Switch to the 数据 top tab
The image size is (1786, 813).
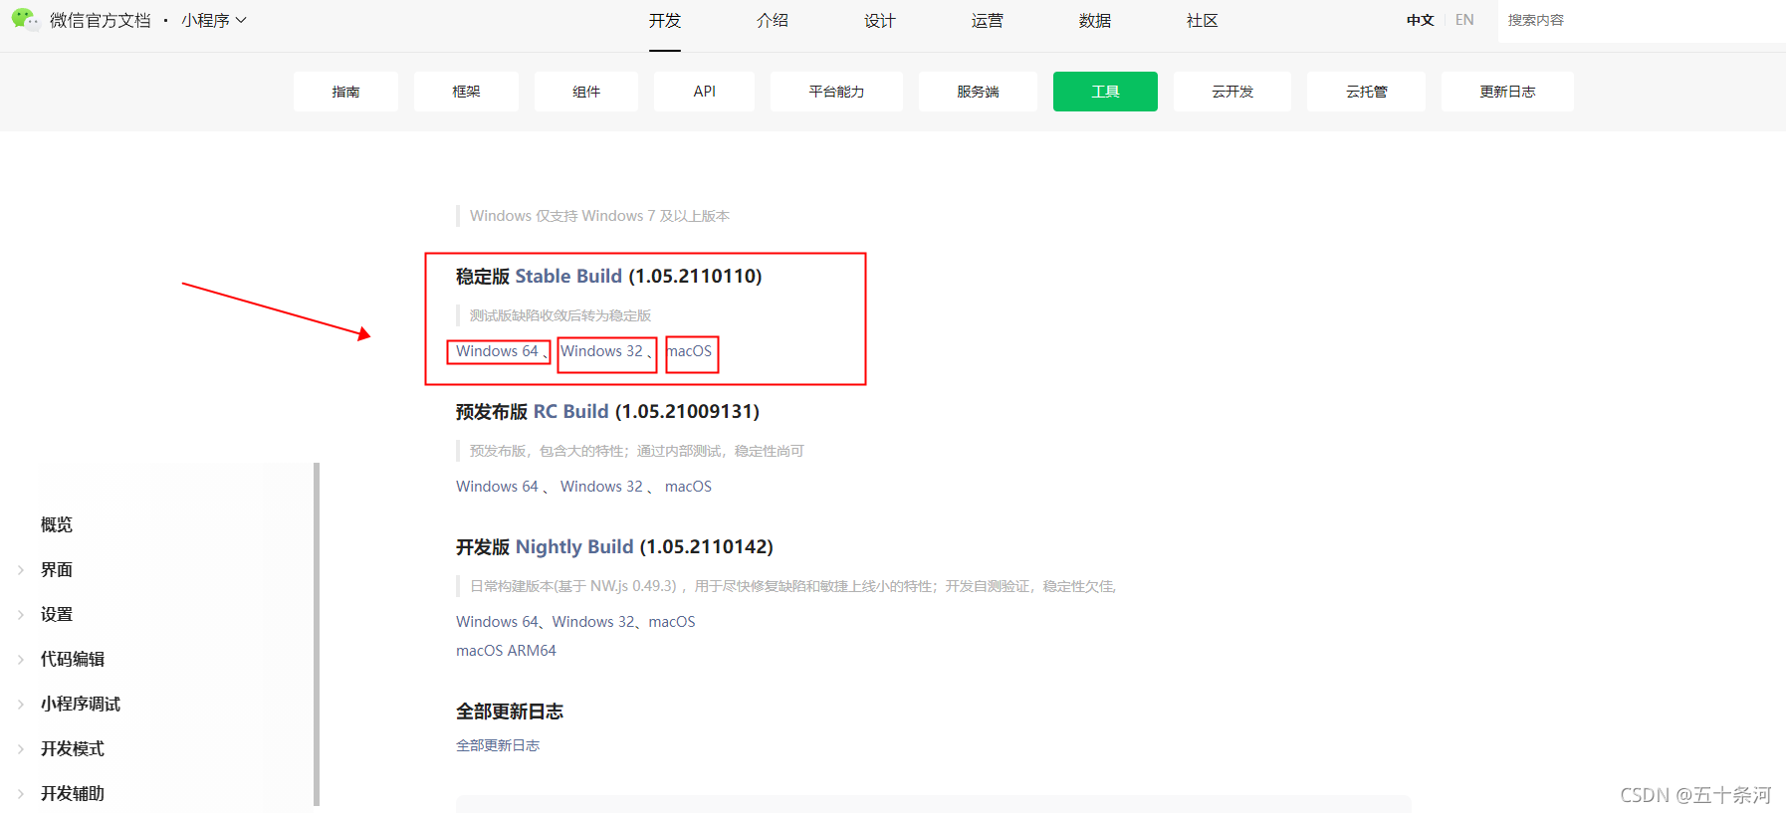click(1095, 21)
